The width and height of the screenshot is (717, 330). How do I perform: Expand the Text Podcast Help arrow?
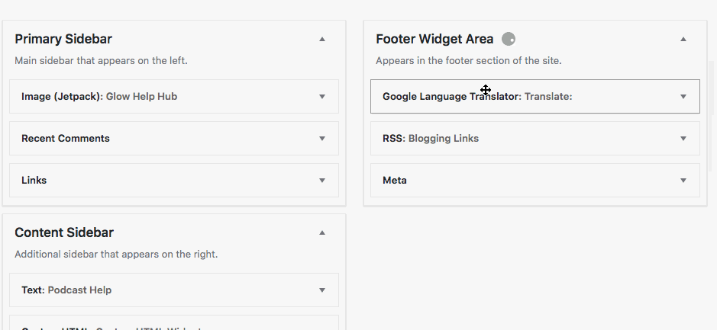[x=322, y=290]
